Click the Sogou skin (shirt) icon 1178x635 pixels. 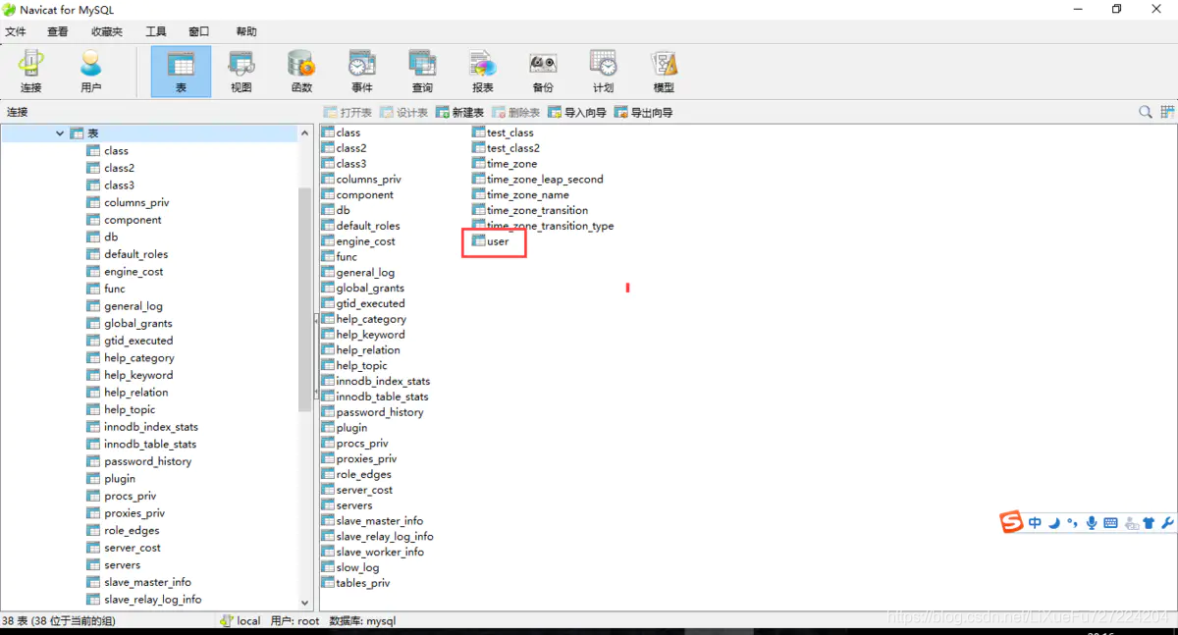(x=1150, y=523)
